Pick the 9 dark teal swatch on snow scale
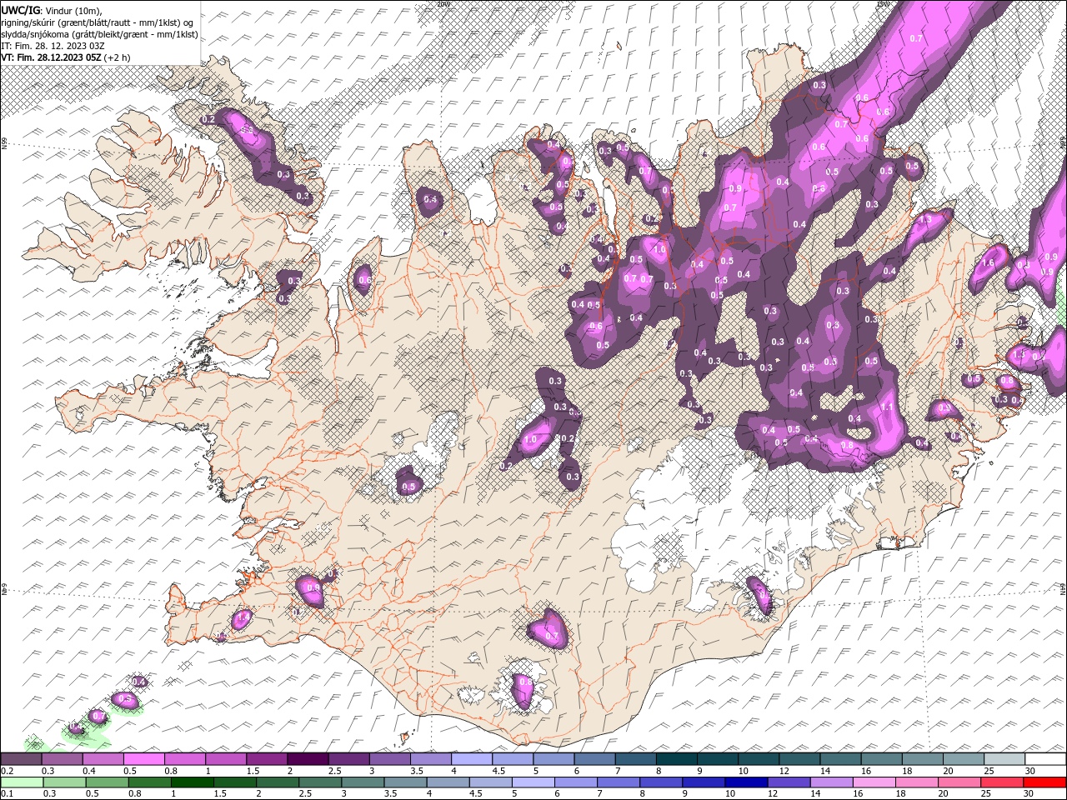Image resolution: width=1067 pixels, height=800 pixels. click(x=718, y=759)
